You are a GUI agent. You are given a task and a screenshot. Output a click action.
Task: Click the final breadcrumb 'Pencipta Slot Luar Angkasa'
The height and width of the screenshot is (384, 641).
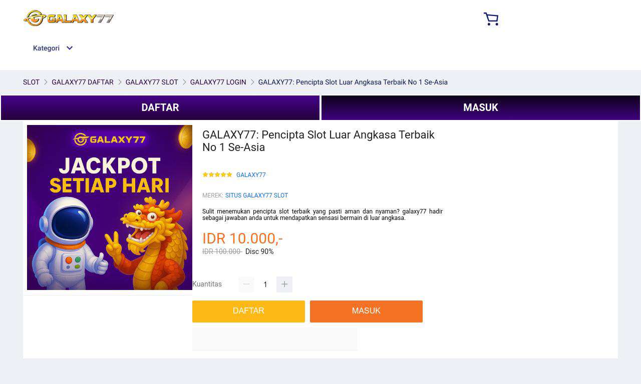(353, 82)
